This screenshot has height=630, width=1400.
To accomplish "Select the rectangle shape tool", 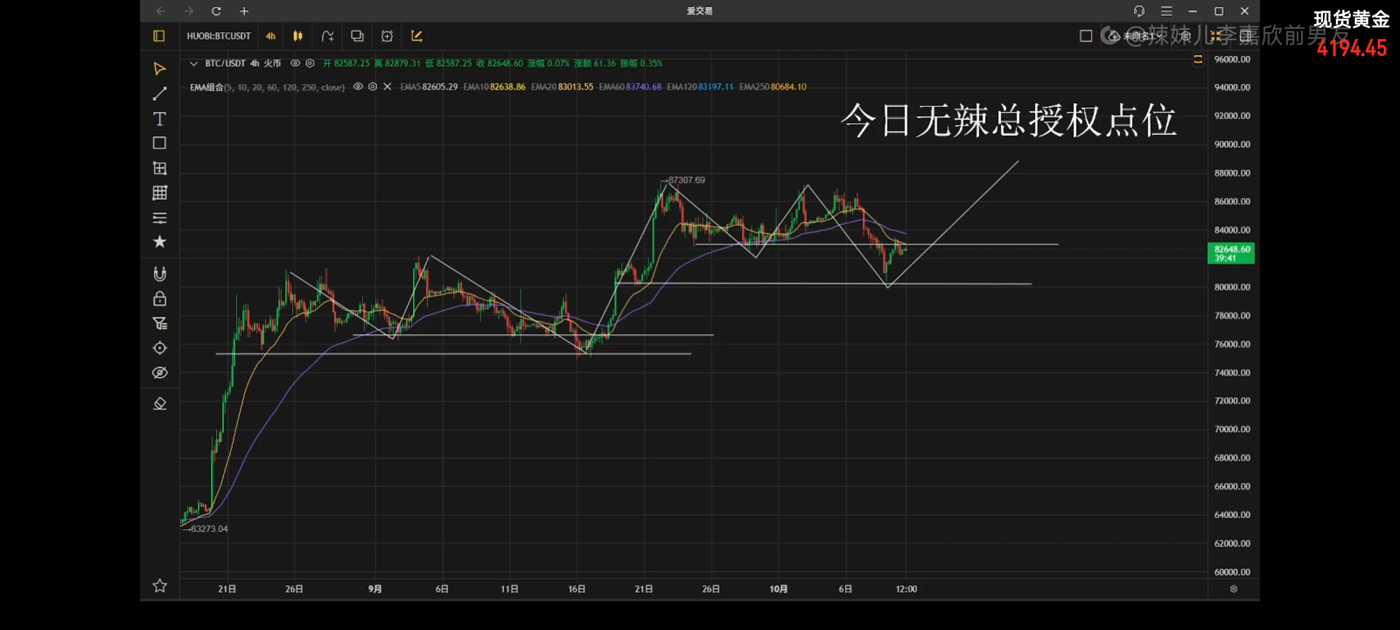I will (159, 143).
